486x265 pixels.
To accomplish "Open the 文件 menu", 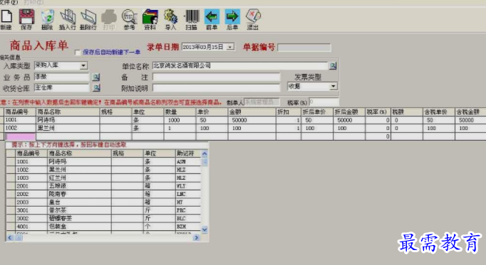I will click(9, 2).
